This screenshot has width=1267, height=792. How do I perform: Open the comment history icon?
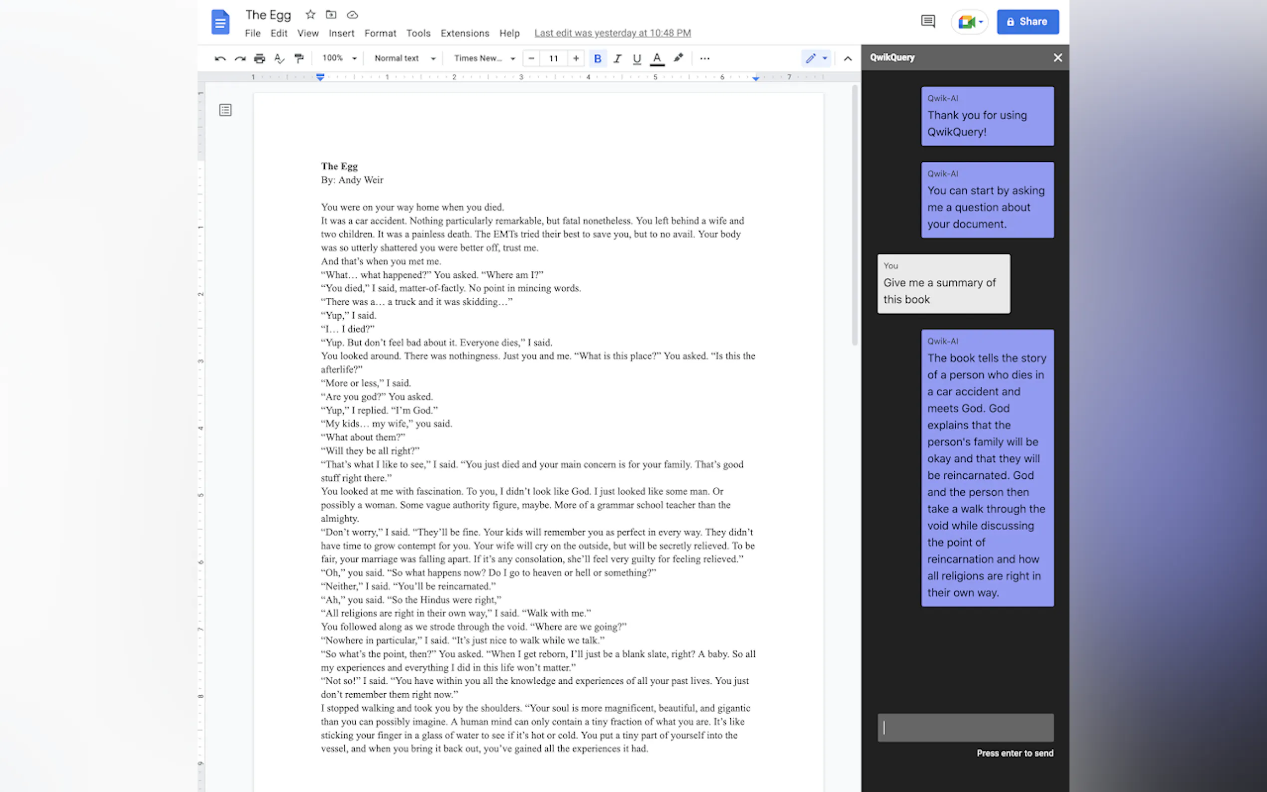[928, 21]
